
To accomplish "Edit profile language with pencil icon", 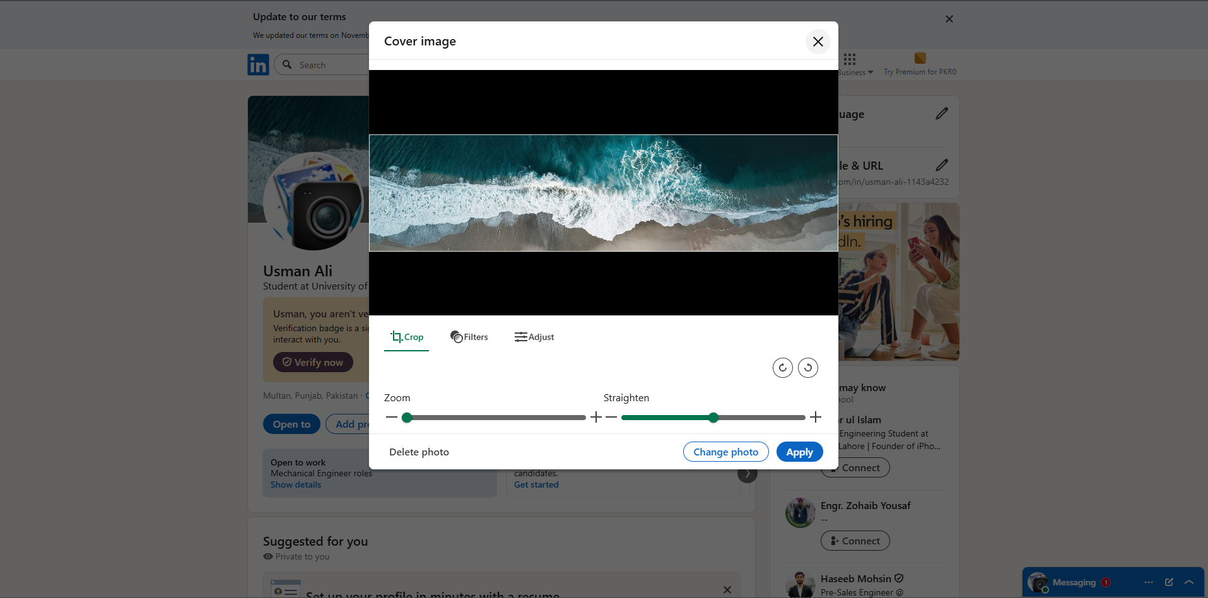I will click(942, 114).
